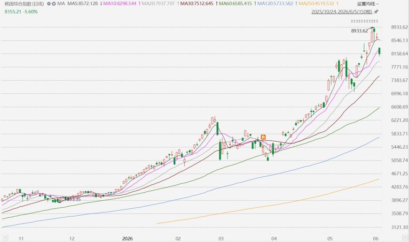Click the y-axis label 4671.25
Image resolution: width=409 pixels, height=242 pixels.
click(x=399, y=174)
